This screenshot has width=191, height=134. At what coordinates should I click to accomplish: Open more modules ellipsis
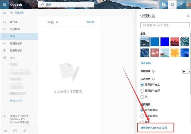coord(33,131)
